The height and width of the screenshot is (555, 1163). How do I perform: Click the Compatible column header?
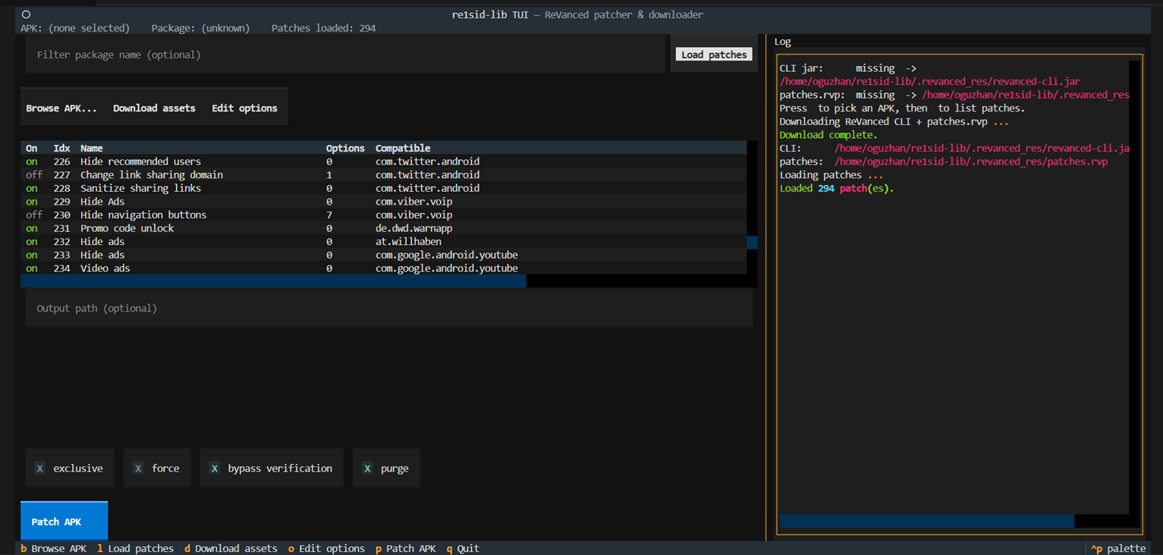coord(403,149)
